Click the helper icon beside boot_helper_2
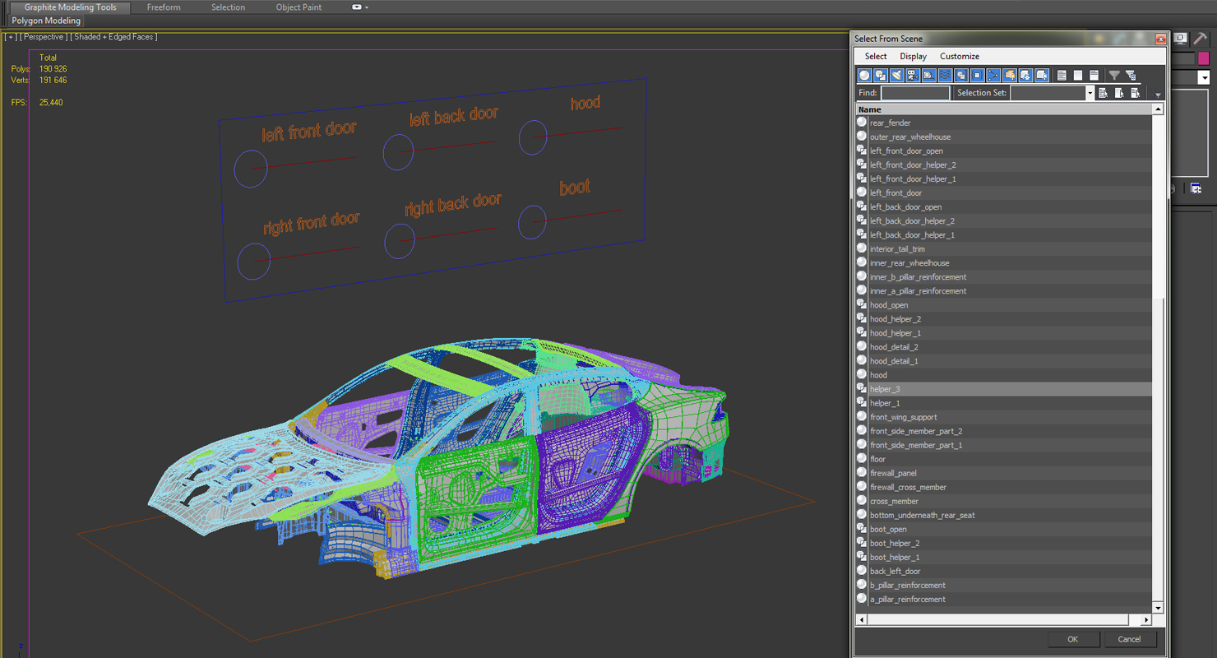Image resolution: width=1217 pixels, height=658 pixels. click(x=862, y=542)
